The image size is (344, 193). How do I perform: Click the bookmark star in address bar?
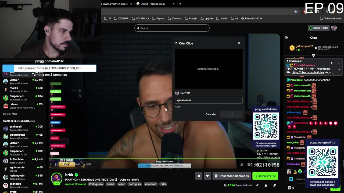pos(296,12)
